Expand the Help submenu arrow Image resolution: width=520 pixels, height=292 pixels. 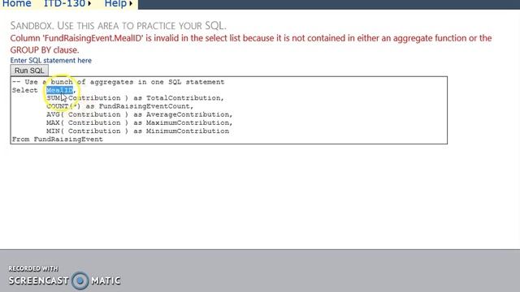[x=131, y=4]
